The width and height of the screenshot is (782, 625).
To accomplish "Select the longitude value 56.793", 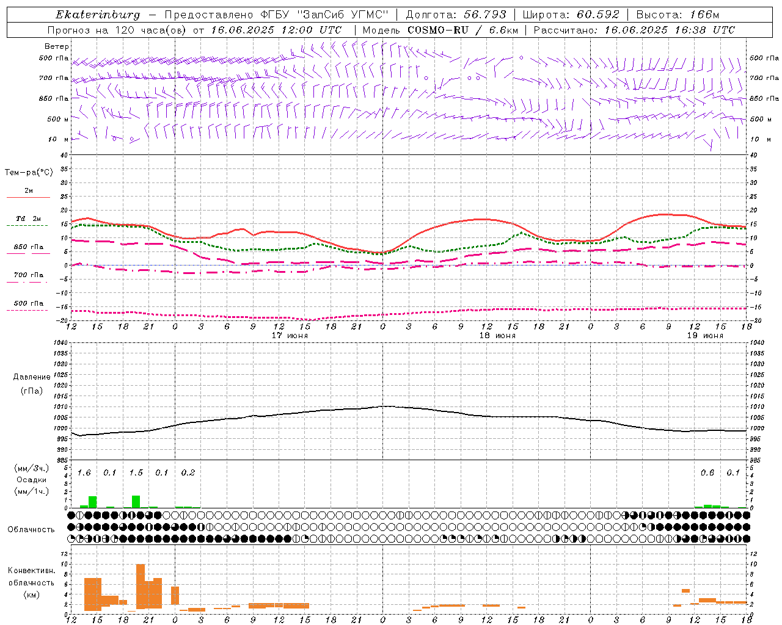I will point(484,15).
